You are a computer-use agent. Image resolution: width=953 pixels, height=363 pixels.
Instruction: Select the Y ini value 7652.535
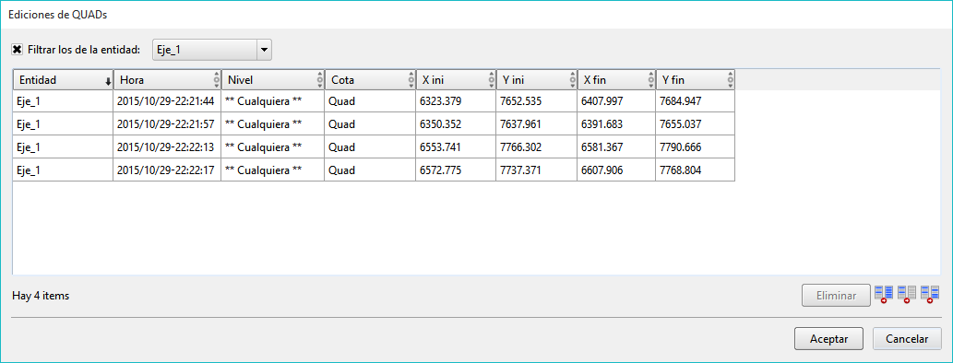[x=537, y=101]
